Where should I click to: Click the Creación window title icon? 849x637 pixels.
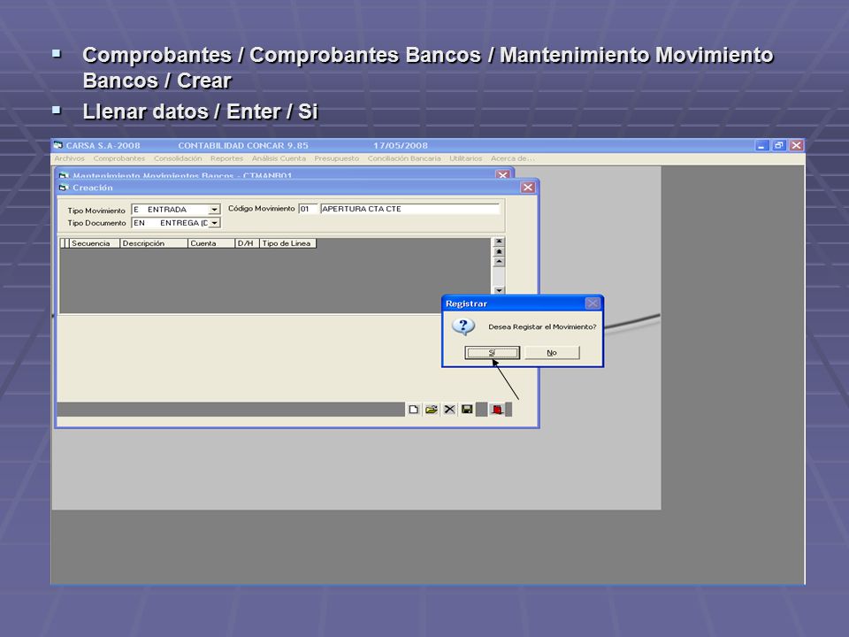[64, 188]
